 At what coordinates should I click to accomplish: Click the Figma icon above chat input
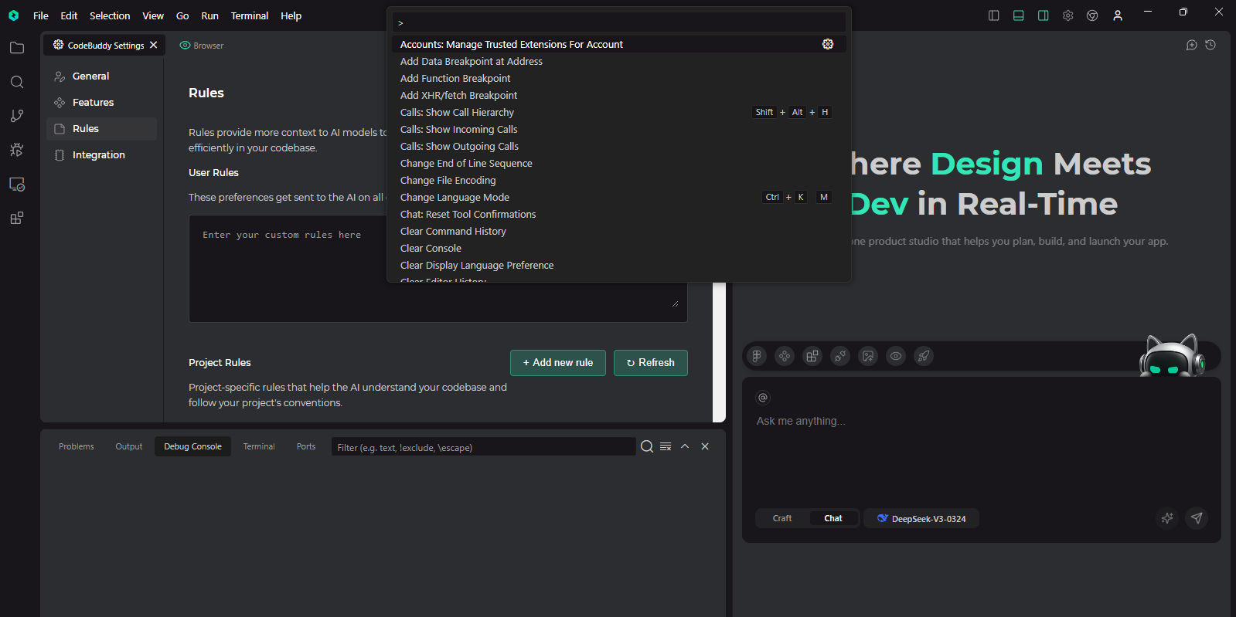tap(757, 356)
